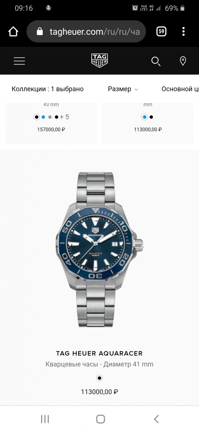Show the +5 more color options
The image size is (199, 432).
[64, 117]
